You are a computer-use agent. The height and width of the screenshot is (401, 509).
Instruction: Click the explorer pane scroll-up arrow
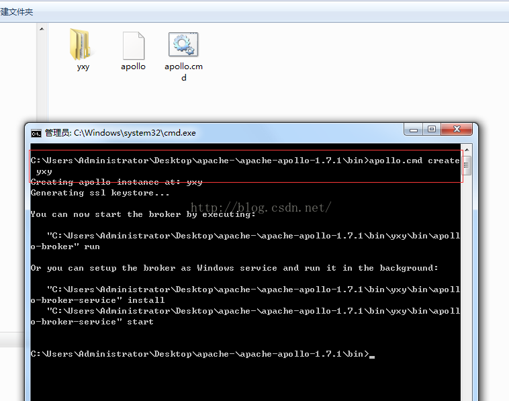click(x=42, y=29)
